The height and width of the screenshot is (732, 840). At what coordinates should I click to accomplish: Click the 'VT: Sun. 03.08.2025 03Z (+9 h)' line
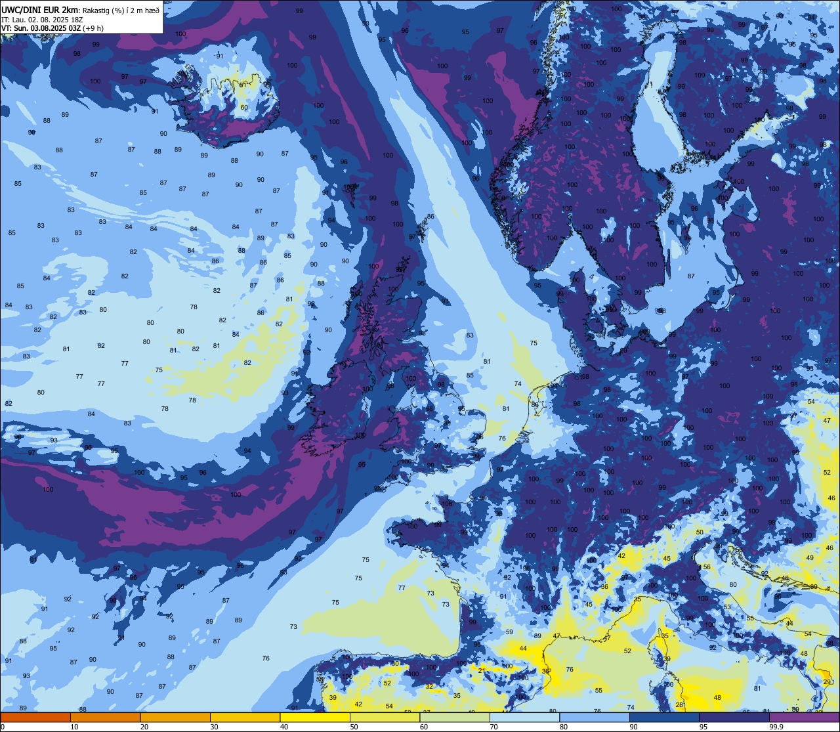click(52, 28)
